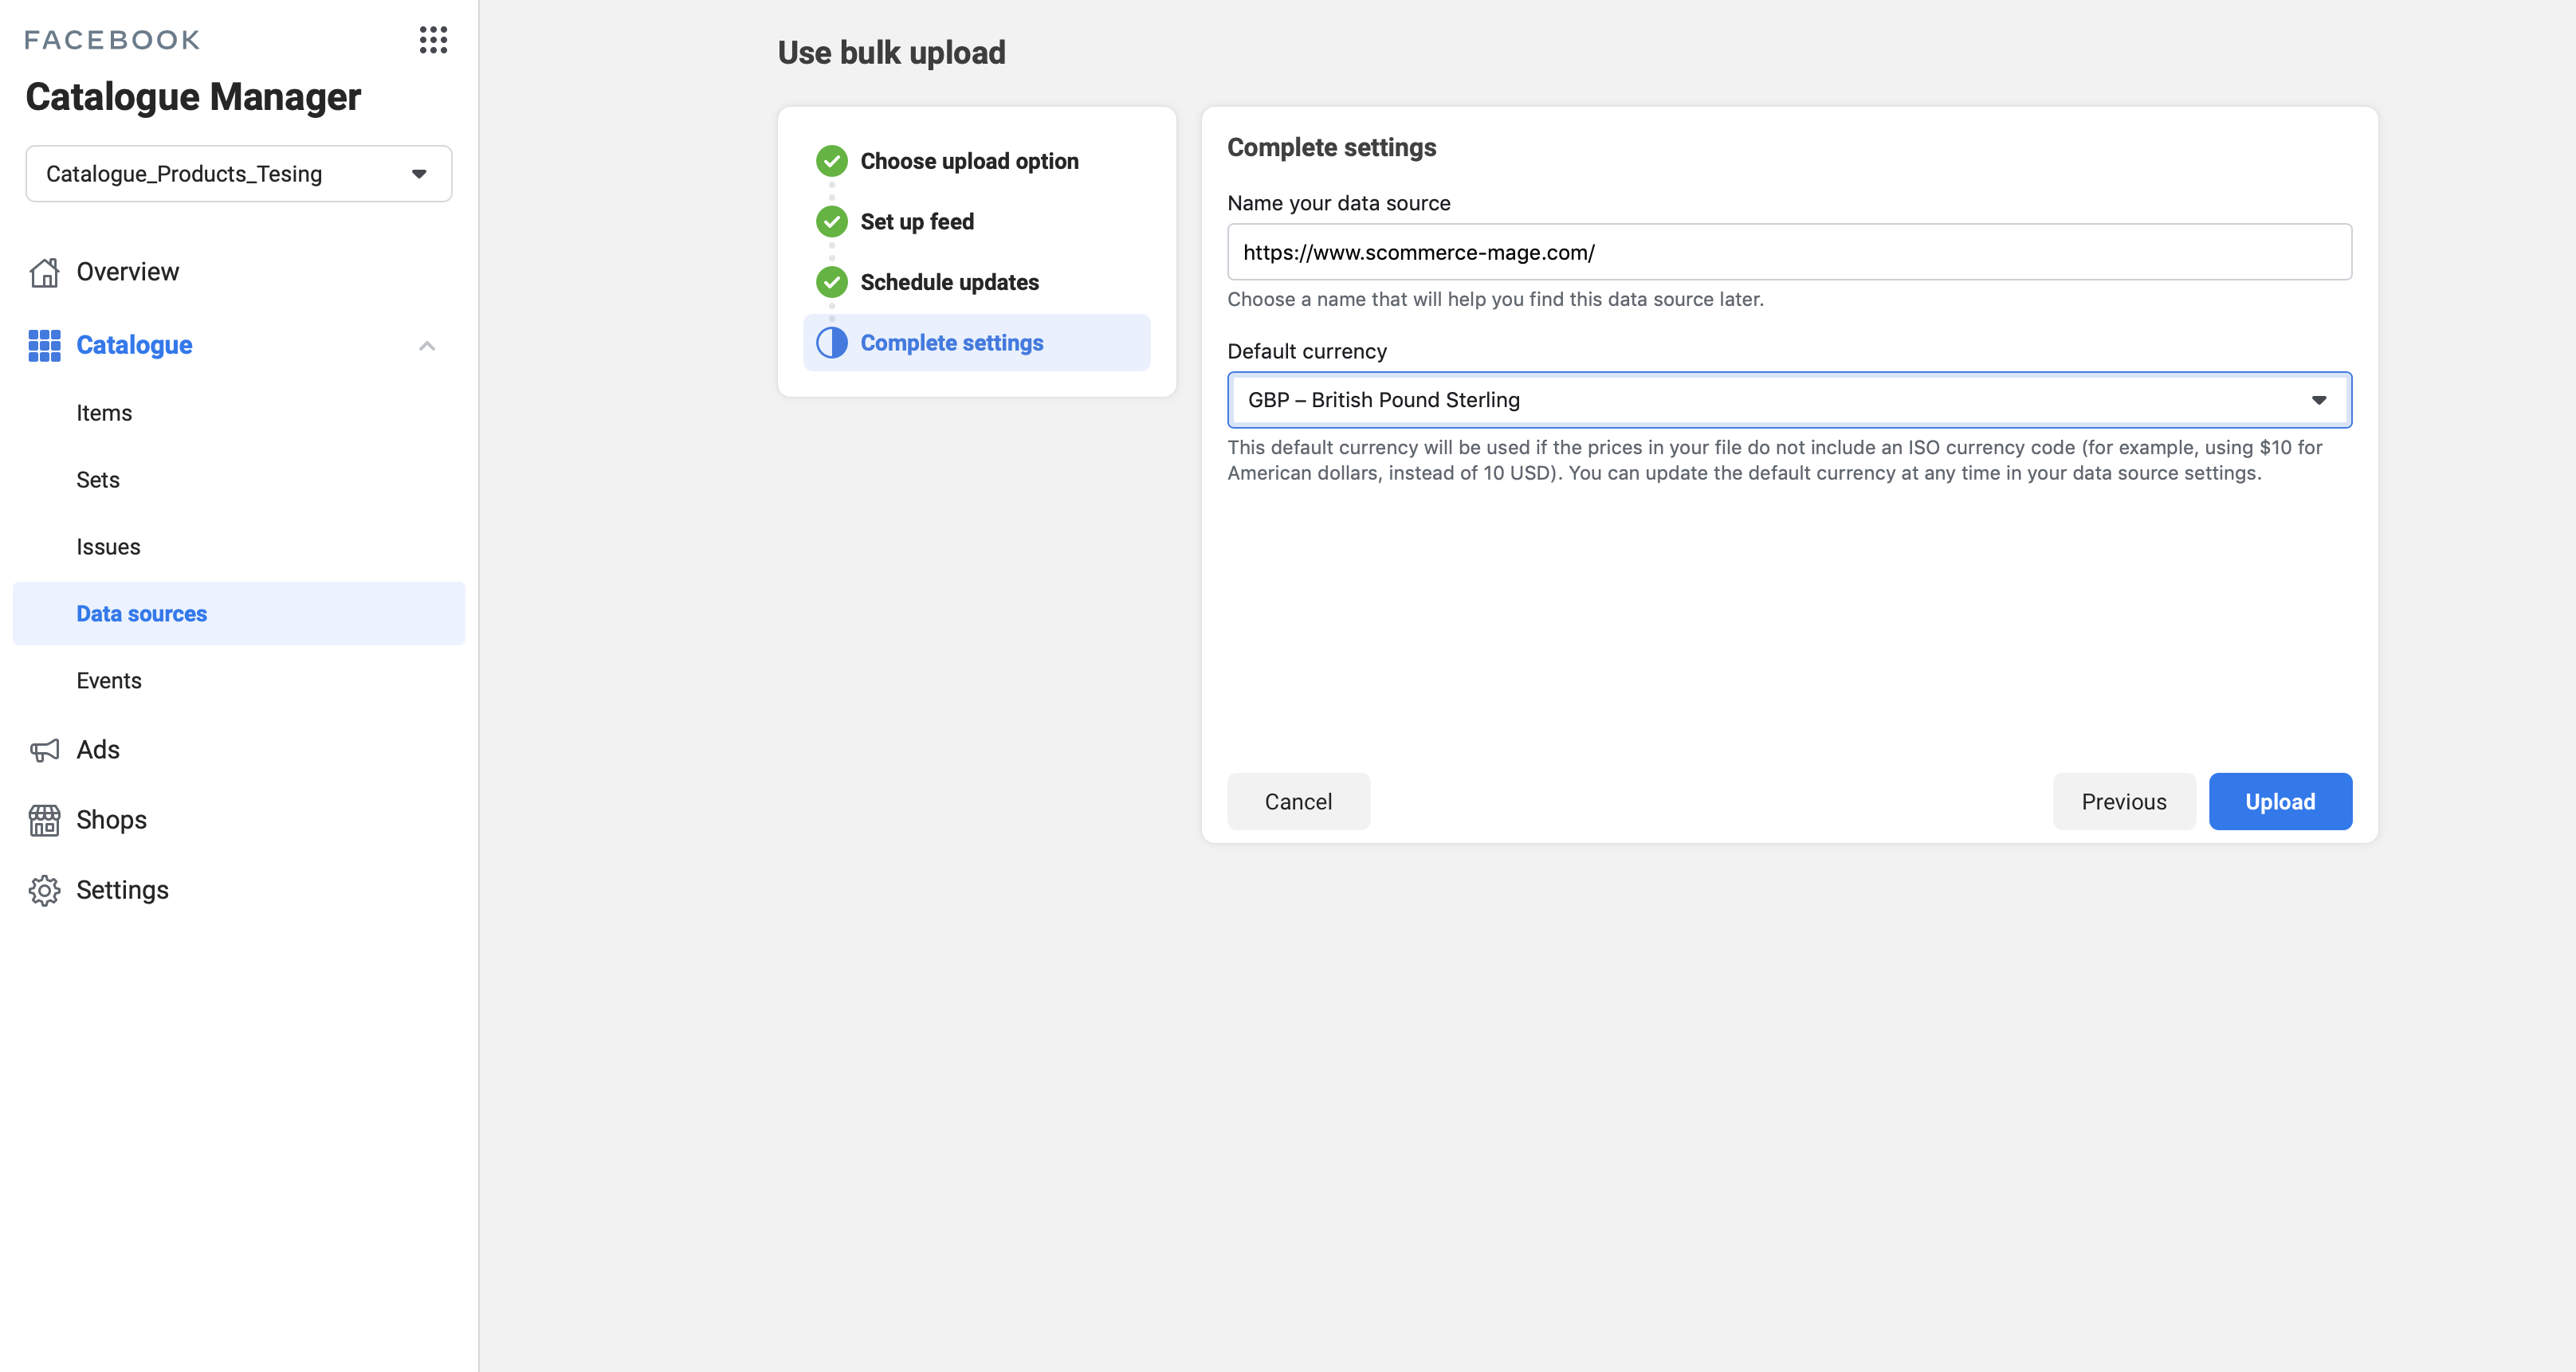Click the Previous button

tap(2124, 801)
